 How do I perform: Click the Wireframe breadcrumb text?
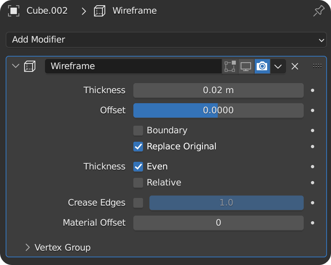(135, 11)
